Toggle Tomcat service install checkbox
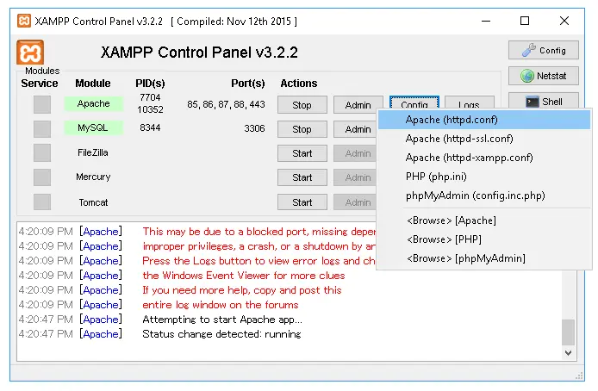Screen dimensions: 598x391 coord(42,202)
